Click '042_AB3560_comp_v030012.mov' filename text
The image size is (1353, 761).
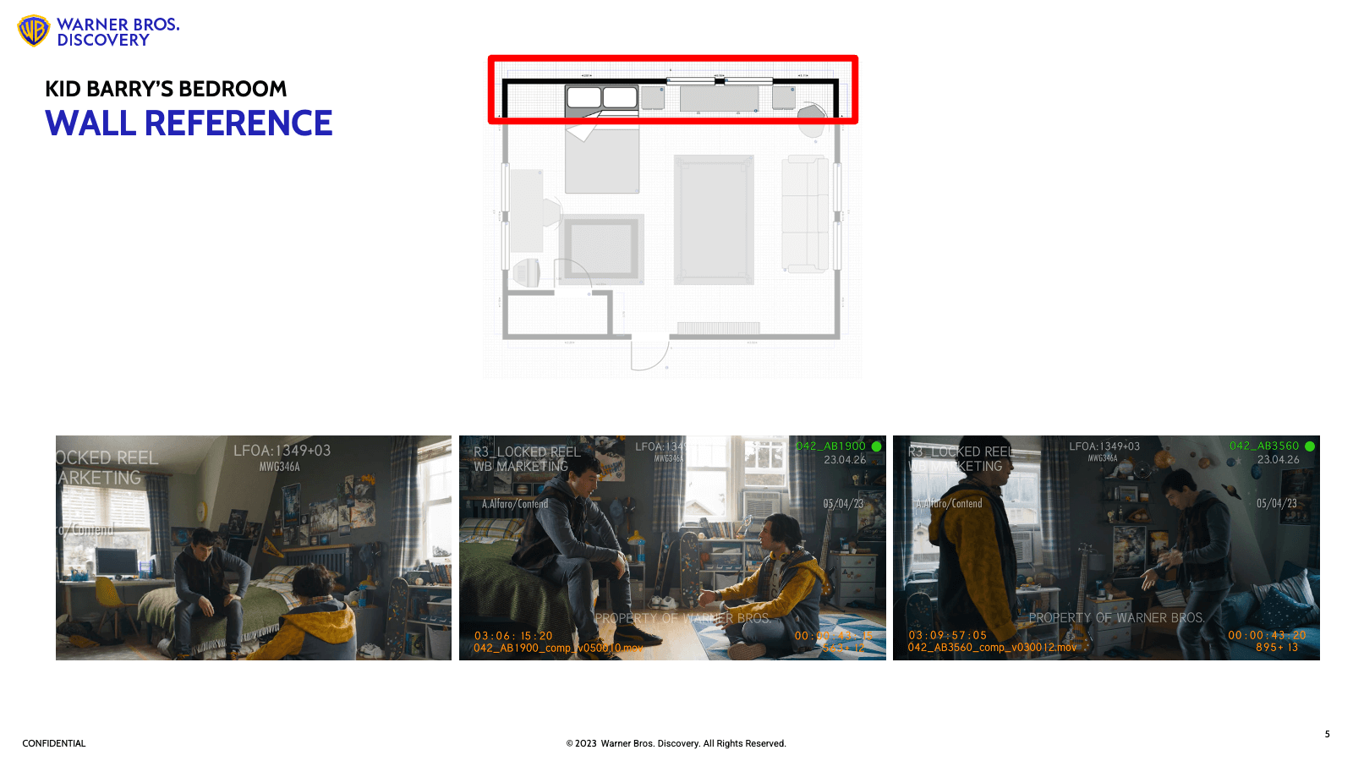pyautogui.click(x=992, y=648)
